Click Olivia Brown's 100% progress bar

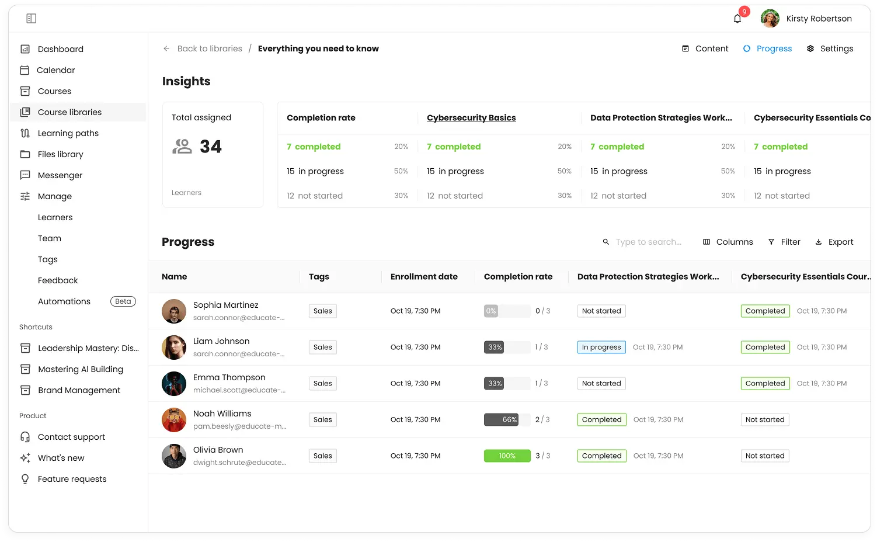click(507, 456)
